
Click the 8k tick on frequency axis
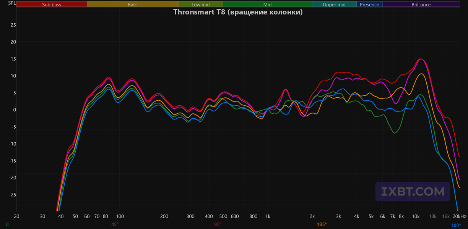pyautogui.click(x=401, y=216)
